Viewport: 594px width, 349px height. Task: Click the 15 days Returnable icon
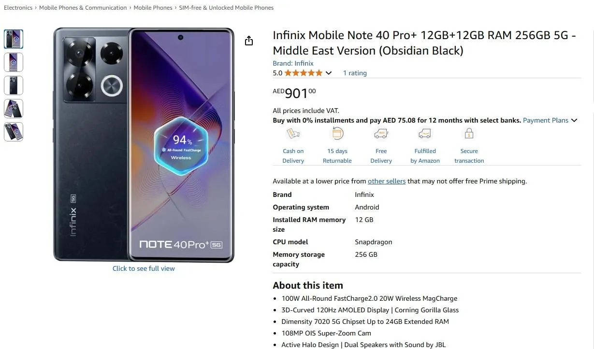(337, 133)
